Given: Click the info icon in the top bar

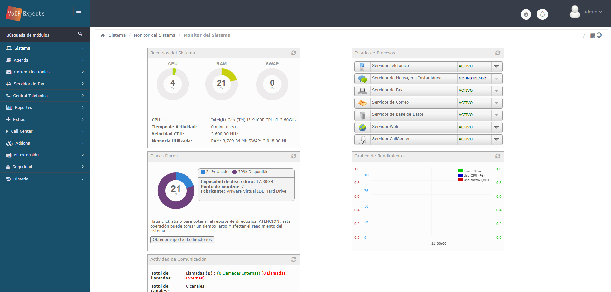Looking at the screenshot, I should pyautogui.click(x=526, y=14).
